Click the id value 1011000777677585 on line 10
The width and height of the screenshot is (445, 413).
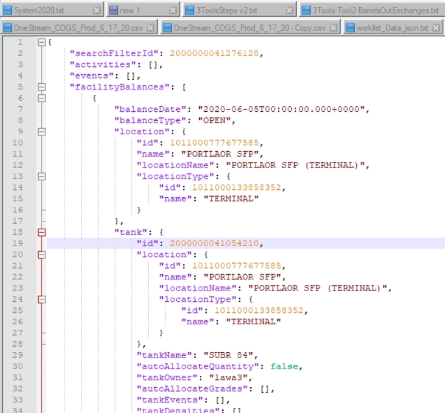(214, 143)
